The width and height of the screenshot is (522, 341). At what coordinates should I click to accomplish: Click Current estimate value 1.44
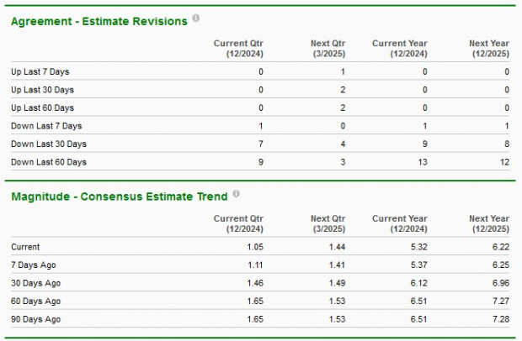338,247
